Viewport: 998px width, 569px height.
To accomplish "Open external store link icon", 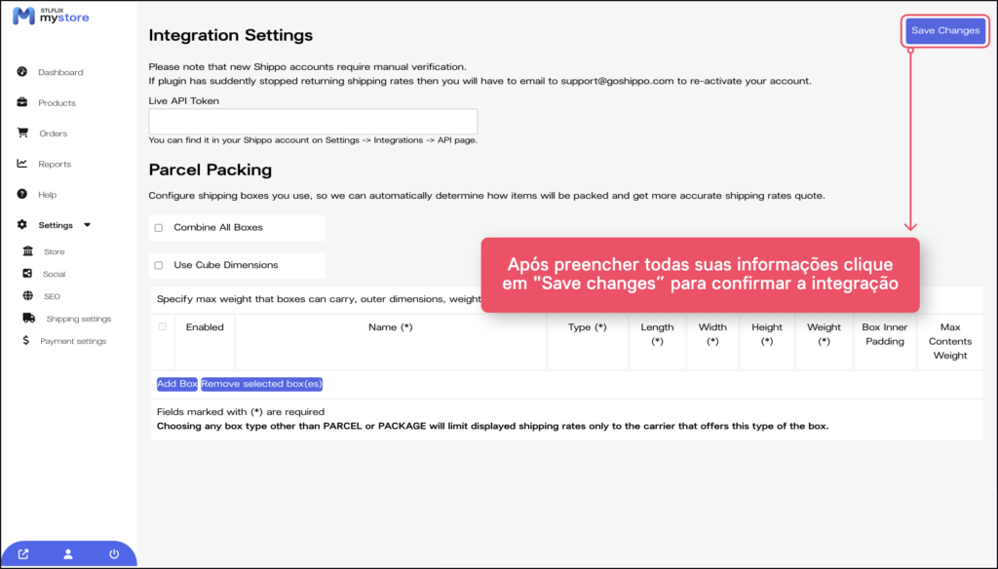I will pos(23,554).
